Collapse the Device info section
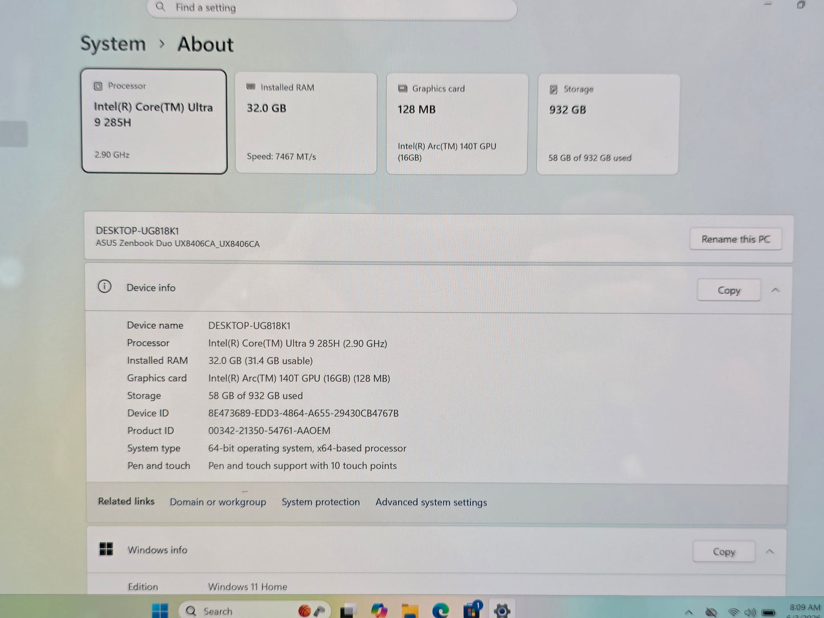This screenshot has height=618, width=824. coord(776,290)
